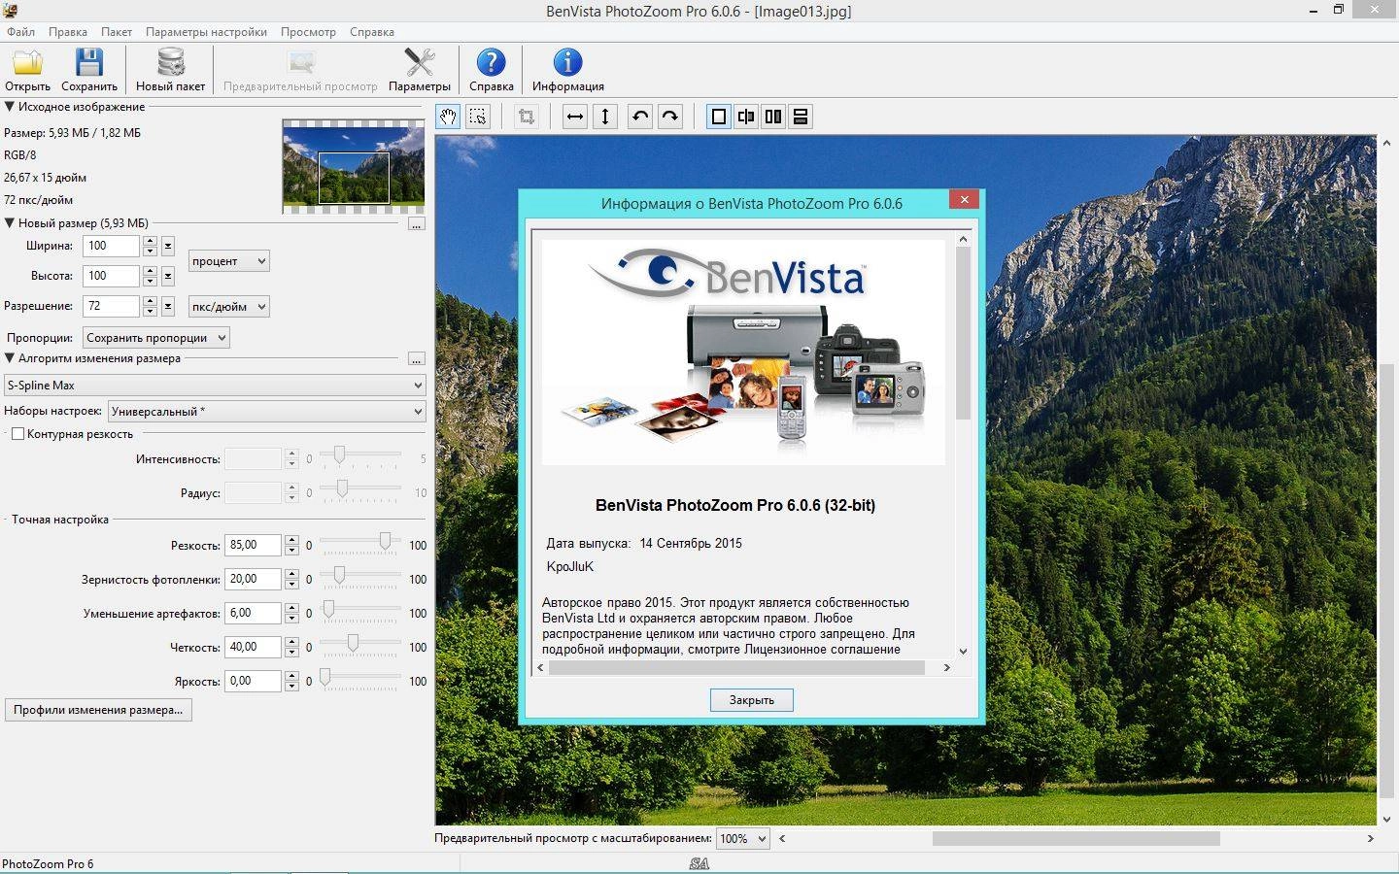Collapse the Новый размер section
This screenshot has width=1399, height=874.
pos(10,222)
